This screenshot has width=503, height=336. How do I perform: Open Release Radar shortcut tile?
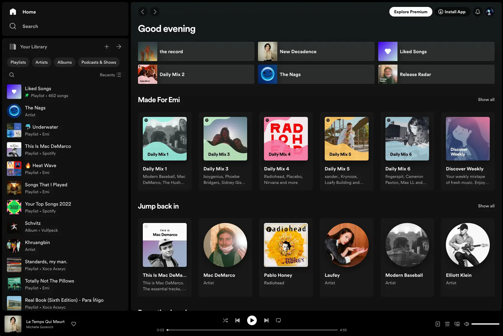tap(436, 74)
